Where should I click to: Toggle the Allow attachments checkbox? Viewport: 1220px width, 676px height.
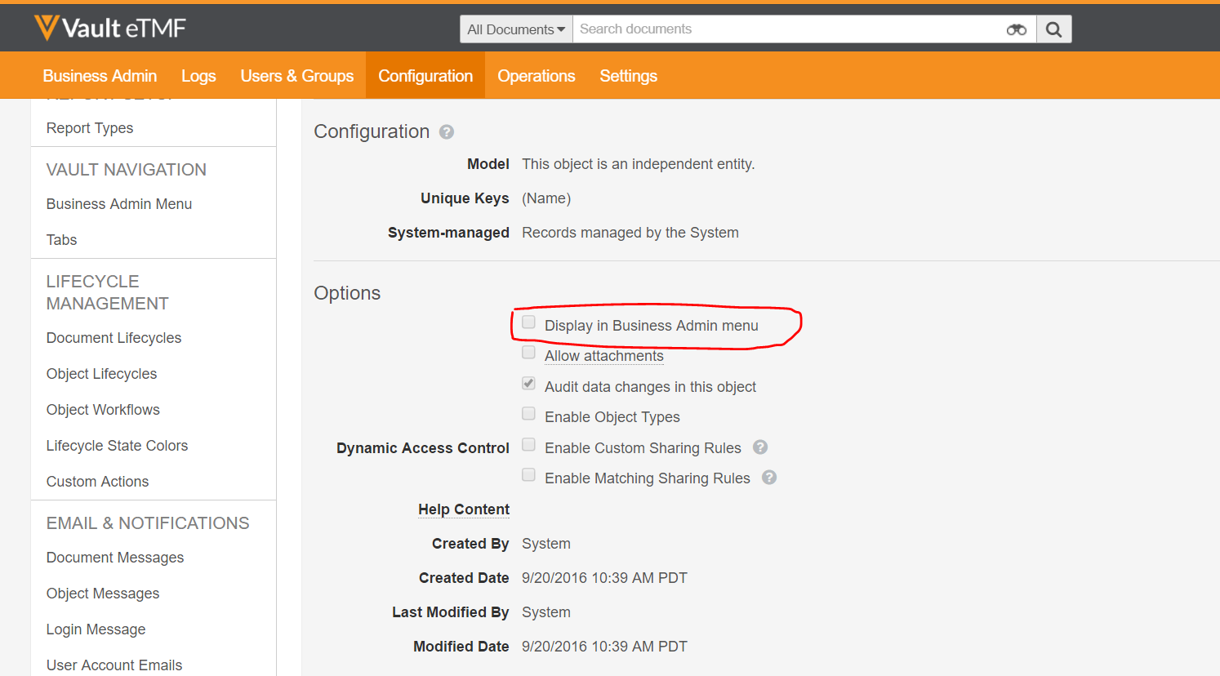point(529,353)
